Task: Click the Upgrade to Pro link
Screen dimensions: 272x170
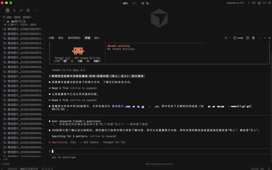Action: click(x=235, y=3)
